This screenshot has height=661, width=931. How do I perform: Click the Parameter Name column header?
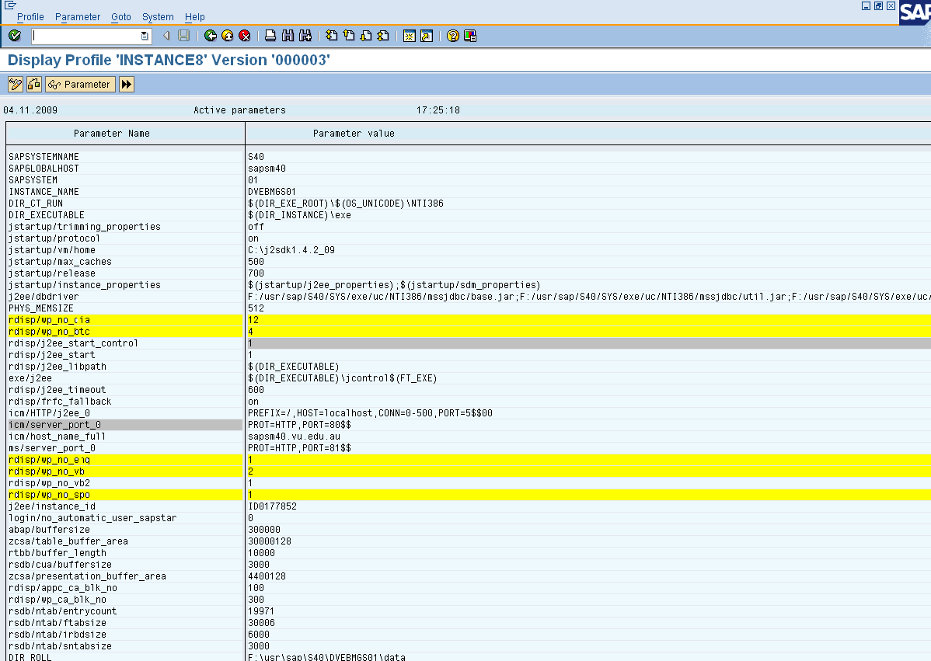click(x=111, y=133)
